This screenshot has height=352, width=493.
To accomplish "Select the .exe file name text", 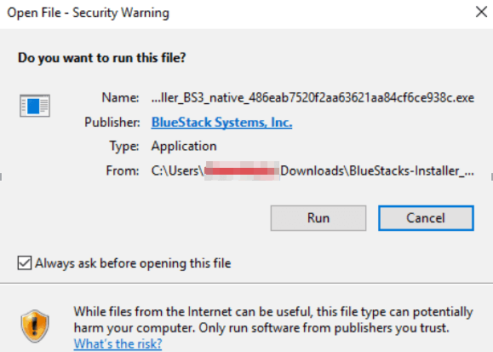I will pyautogui.click(x=312, y=98).
